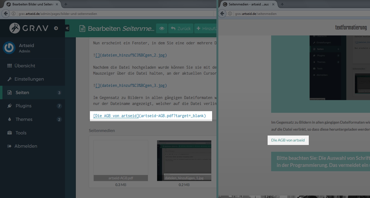
Task: Open Übersicht in the sidebar
Action: [25, 66]
